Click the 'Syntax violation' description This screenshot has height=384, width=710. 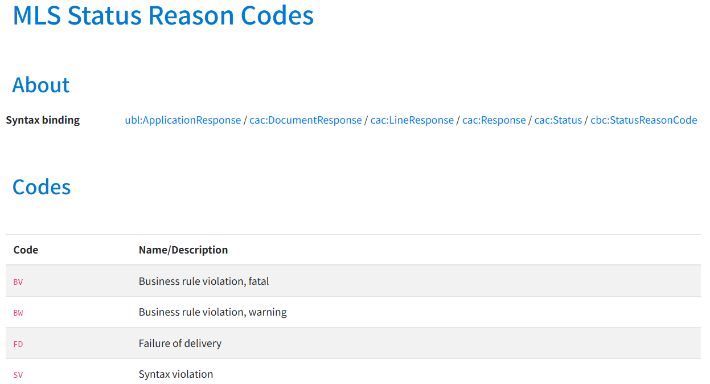click(176, 374)
